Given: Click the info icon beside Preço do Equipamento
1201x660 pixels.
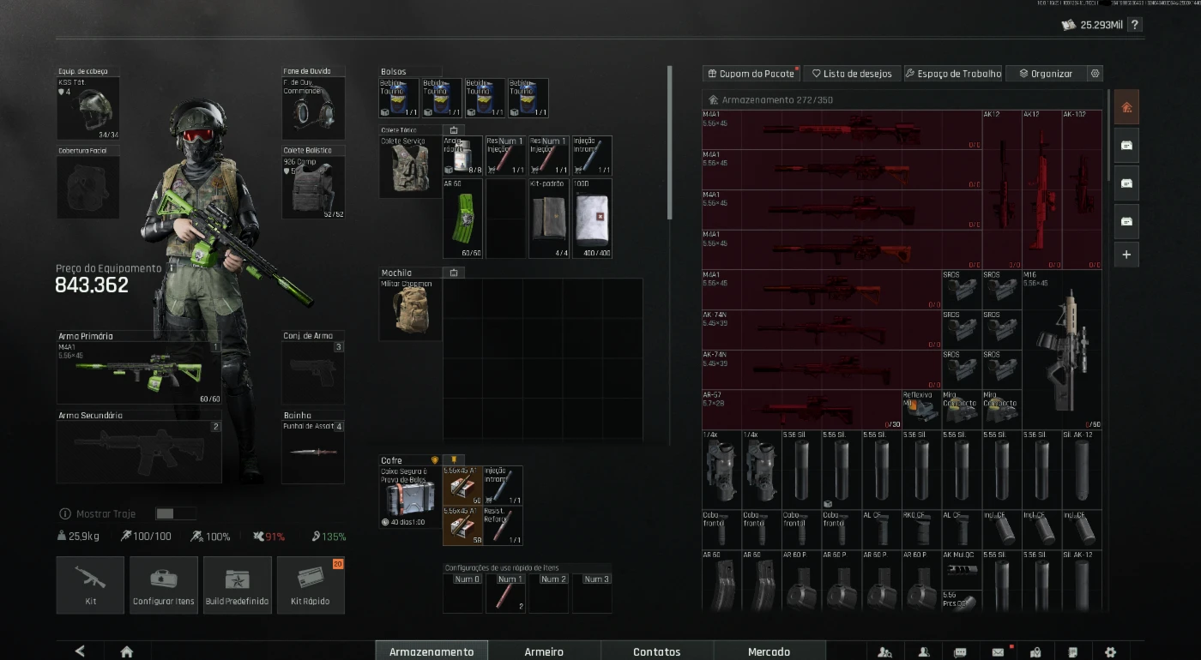Looking at the screenshot, I should point(172,268).
